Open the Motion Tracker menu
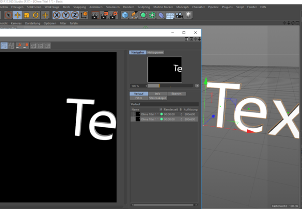 tap(163, 7)
